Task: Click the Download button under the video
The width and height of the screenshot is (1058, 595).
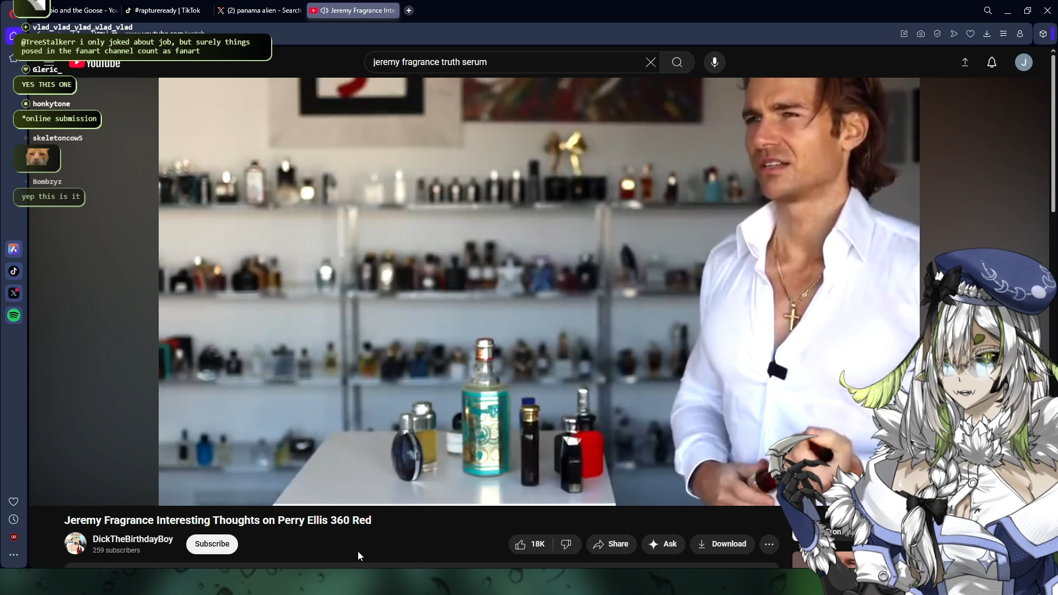Action: 722,544
